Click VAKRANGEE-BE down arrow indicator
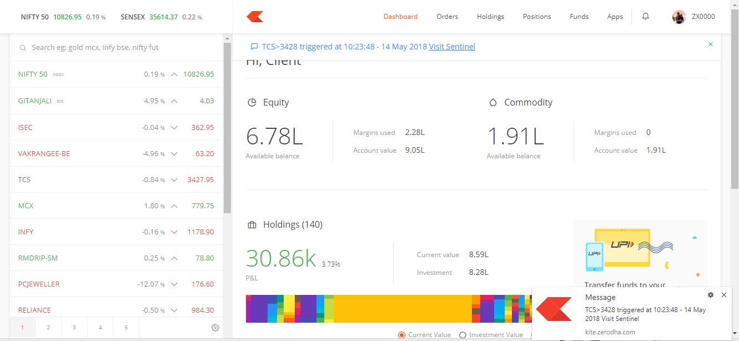The image size is (739, 341). (174, 154)
